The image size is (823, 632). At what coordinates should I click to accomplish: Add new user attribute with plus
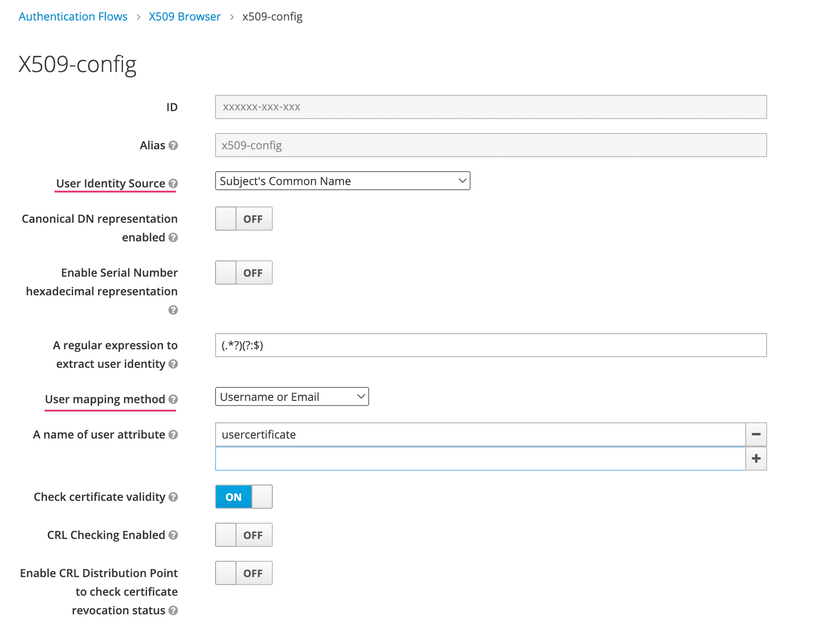756,459
